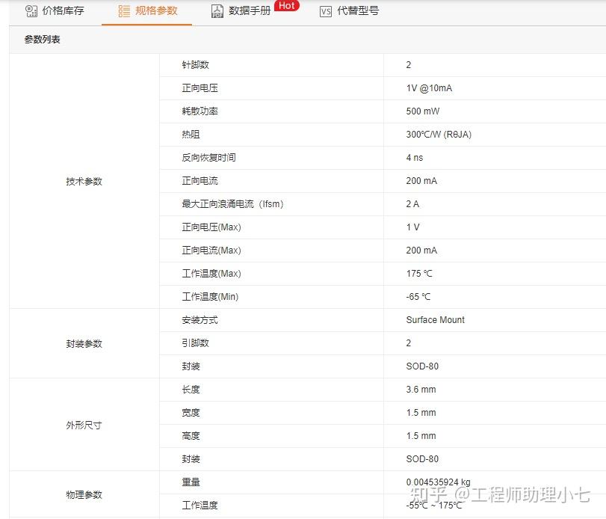Viewport: 606px width, 519px height.
Task: Click the 价格库存 grid icon
Action: [x=31, y=11]
